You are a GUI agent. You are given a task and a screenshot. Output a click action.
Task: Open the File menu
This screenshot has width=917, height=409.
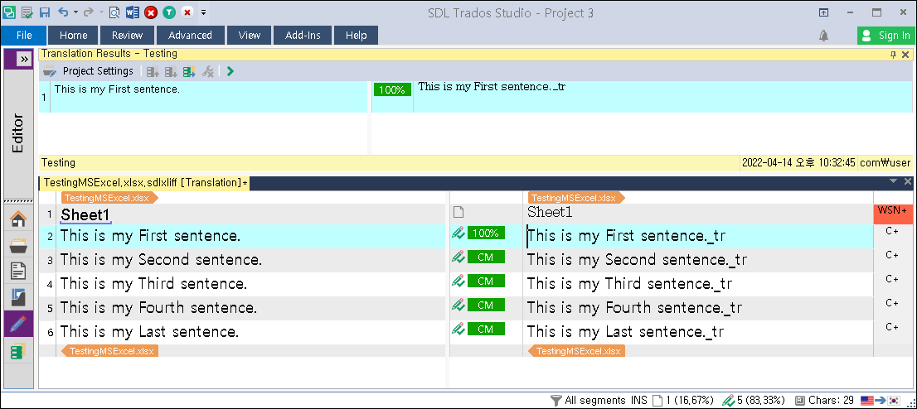point(24,35)
